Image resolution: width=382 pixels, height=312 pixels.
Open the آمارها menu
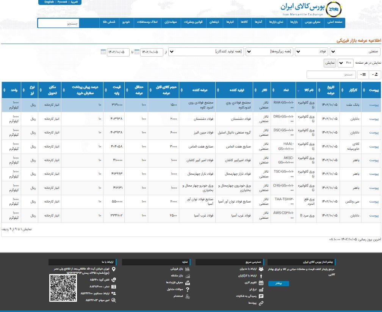tap(258, 22)
